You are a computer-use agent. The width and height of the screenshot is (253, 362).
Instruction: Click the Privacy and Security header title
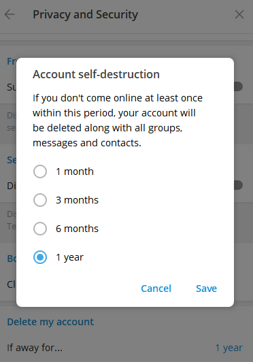pos(86,14)
